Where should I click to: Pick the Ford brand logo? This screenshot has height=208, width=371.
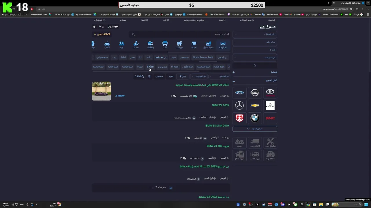click(x=239, y=93)
